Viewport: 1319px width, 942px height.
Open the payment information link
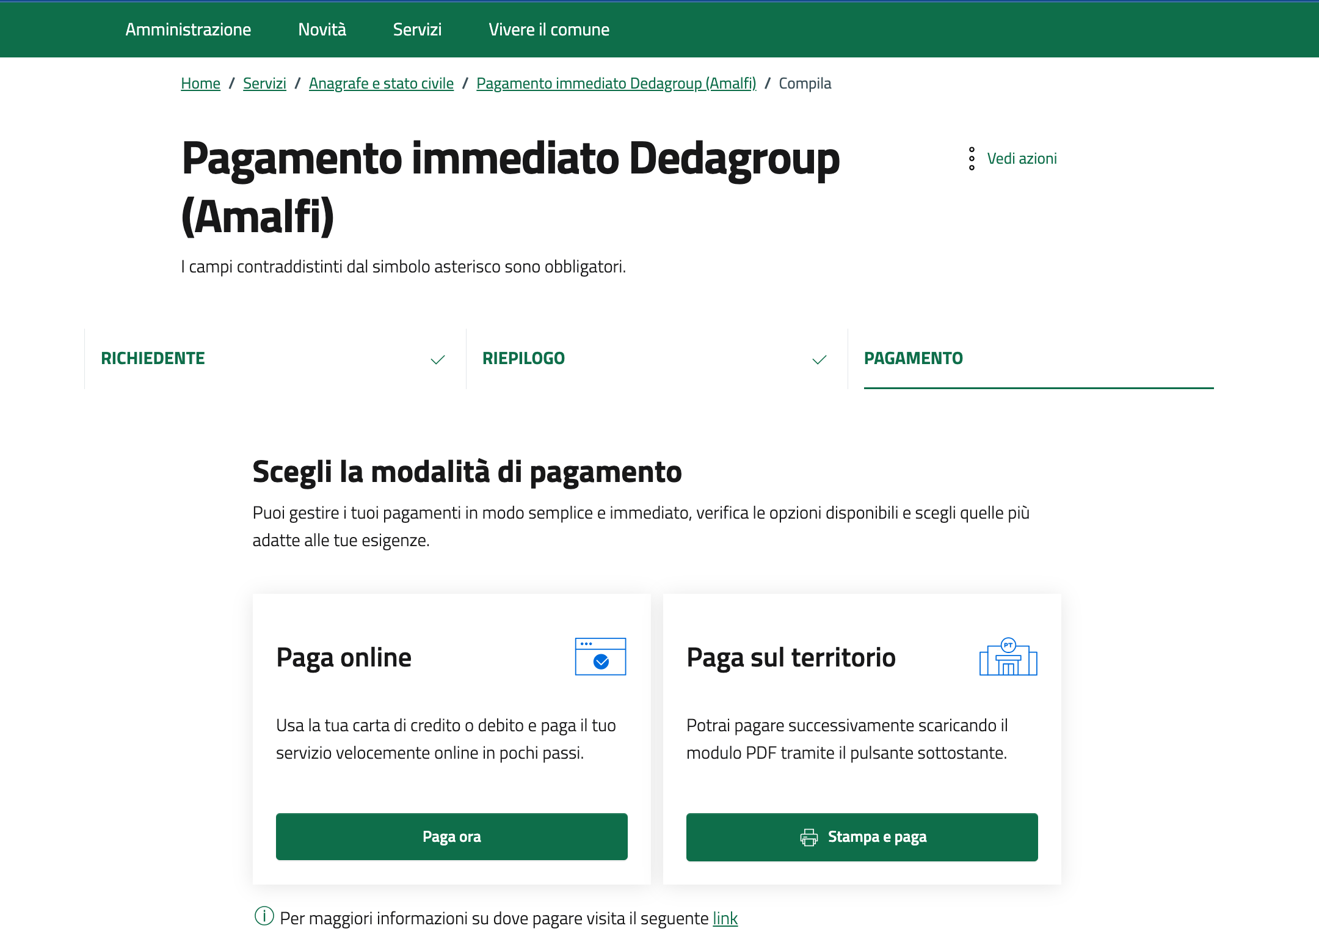click(725, 918)
